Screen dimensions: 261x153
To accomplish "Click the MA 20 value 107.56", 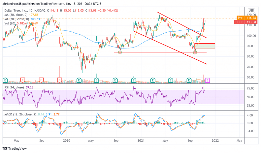I will click(34, 15).
